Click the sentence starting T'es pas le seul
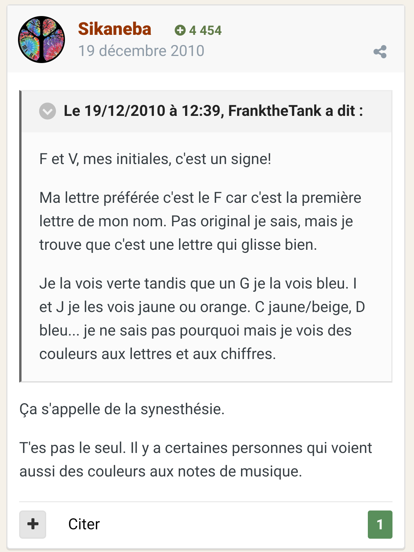The image size is (414, 552). (x=196, y=460)
